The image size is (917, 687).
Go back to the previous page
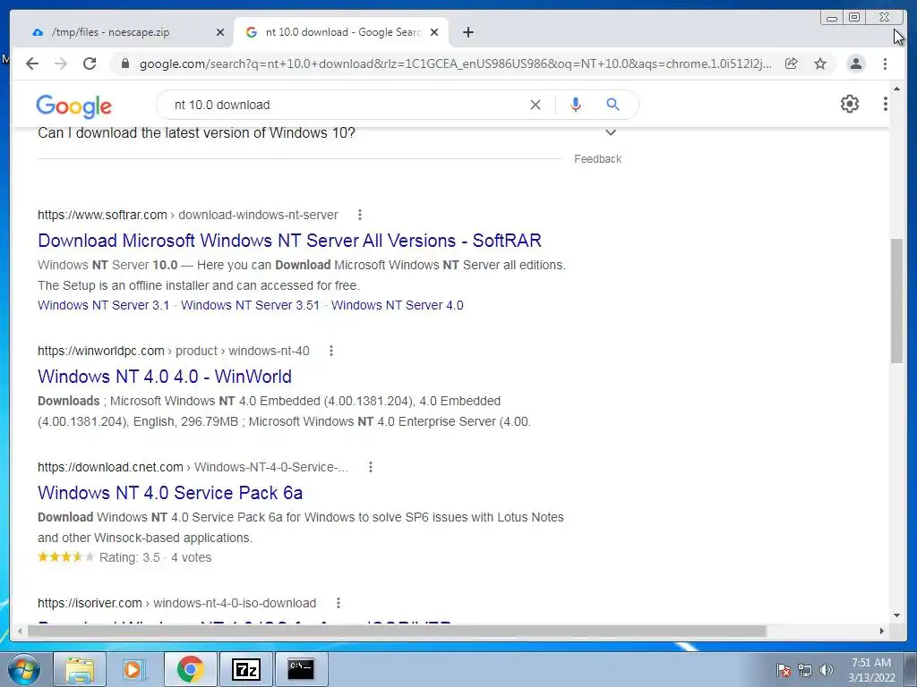point(32,64)
